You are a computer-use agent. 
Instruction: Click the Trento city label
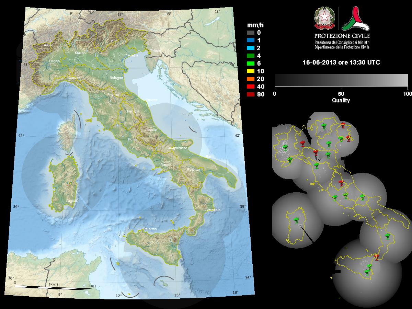(x=112, y=41)
